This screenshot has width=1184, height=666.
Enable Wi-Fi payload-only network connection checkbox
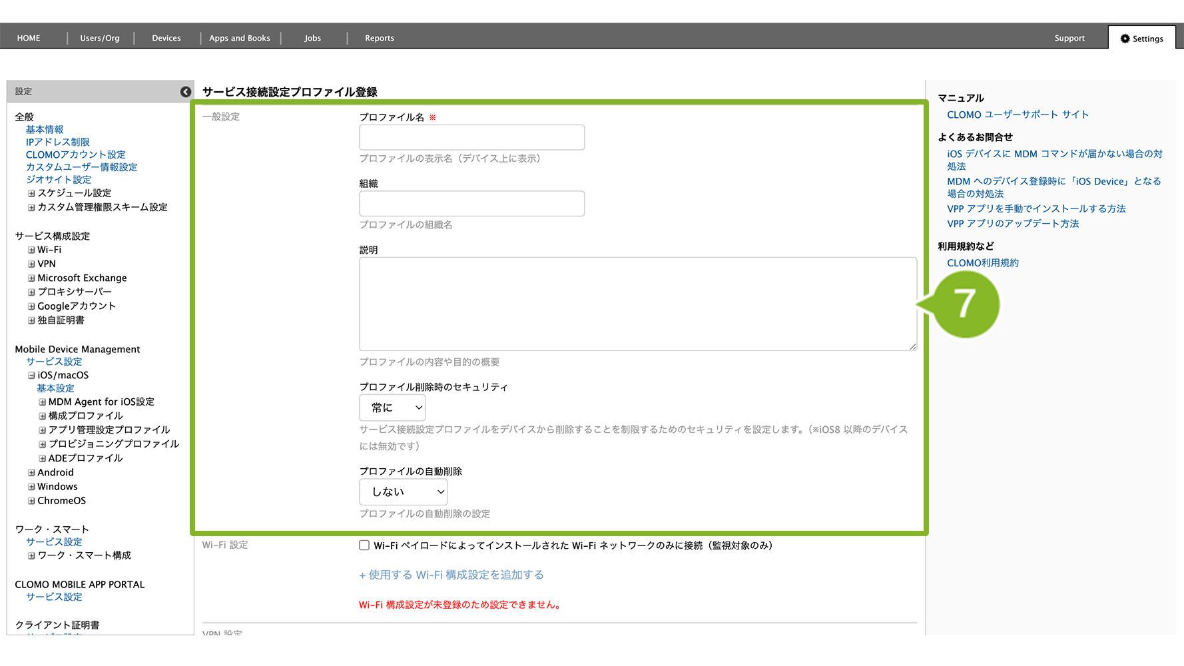(364, 545)
